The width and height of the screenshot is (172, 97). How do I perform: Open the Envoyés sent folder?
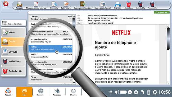pyautogui.click(x=13, y=52)
